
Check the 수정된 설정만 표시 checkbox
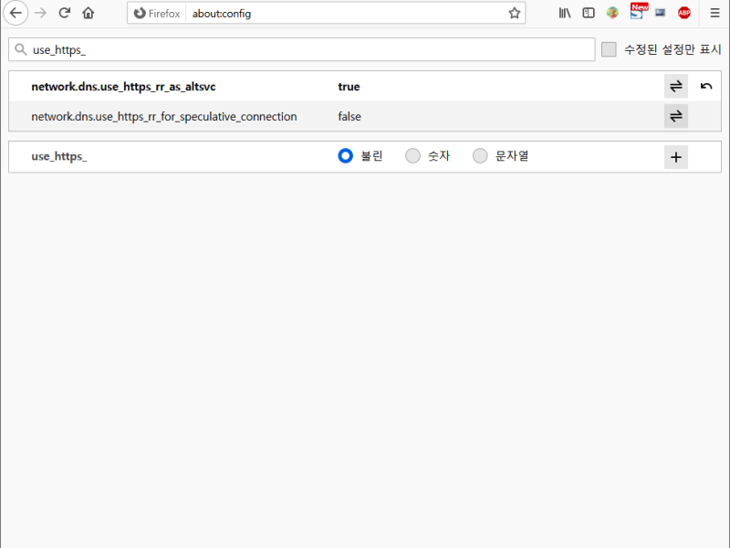[609, 49]
